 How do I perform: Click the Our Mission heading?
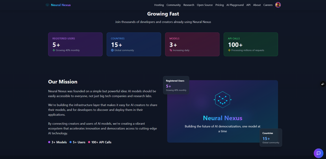click(63, 82)
